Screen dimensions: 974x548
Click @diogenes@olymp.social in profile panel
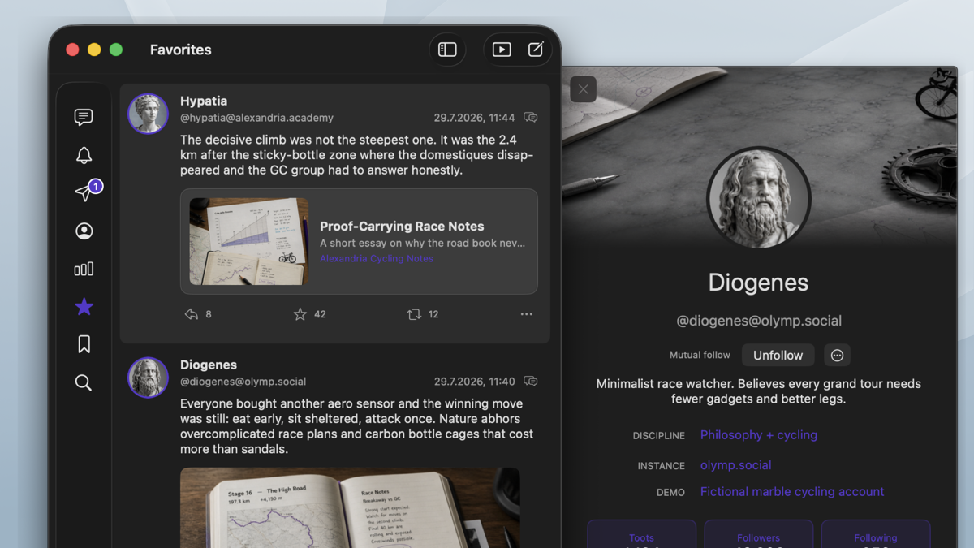[x=759, y=321]
